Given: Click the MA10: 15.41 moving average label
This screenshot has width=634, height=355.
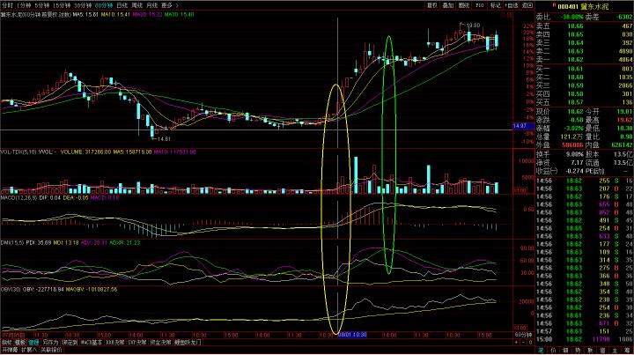Looking at the screenshot, I should tap(115, 15).
